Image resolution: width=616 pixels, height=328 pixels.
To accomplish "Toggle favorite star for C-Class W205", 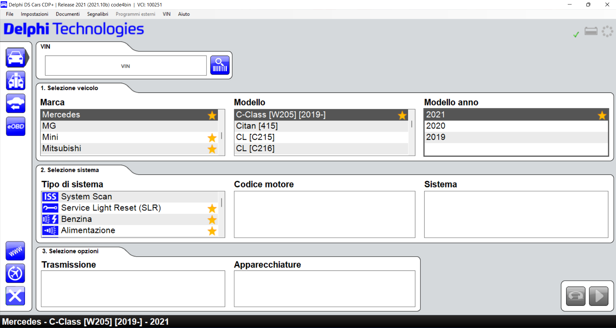I will 402,115.
